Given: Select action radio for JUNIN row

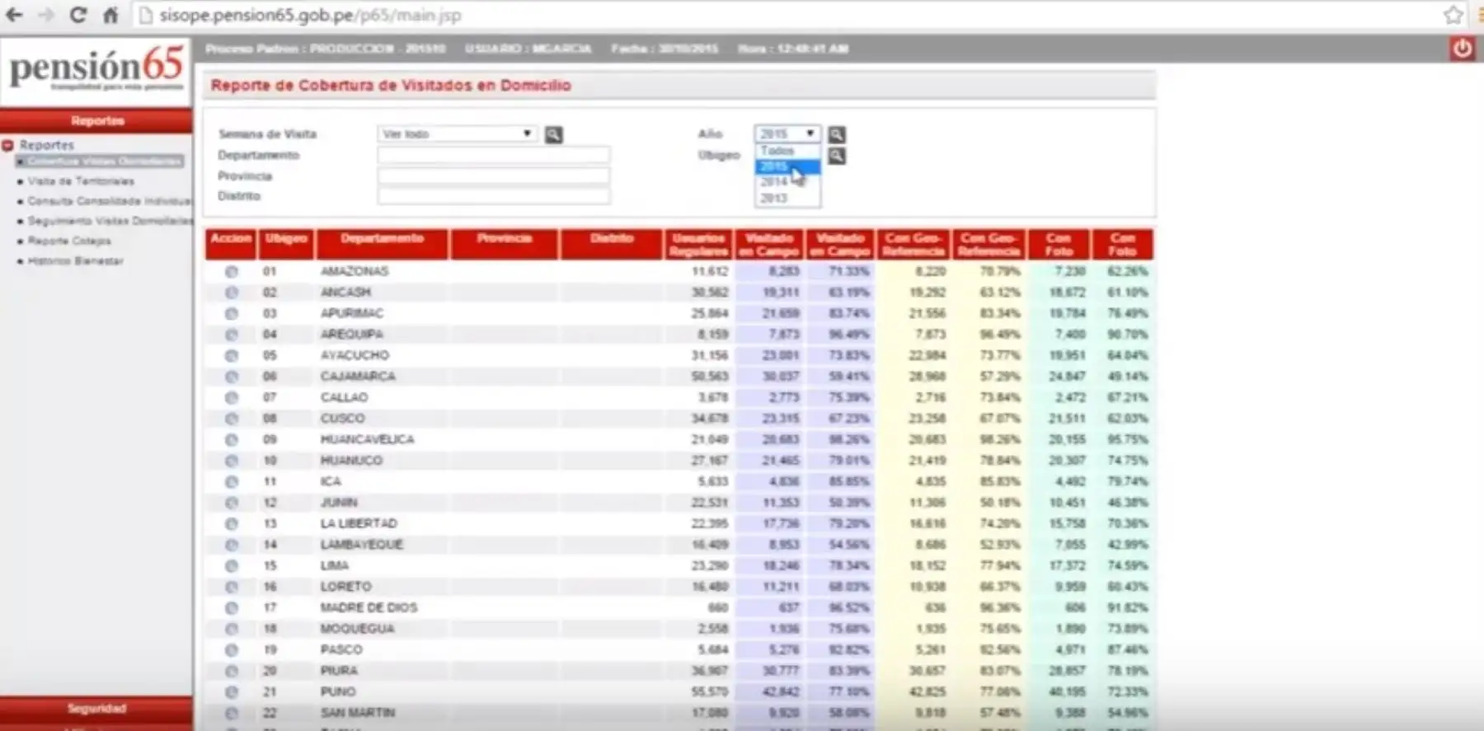Looking at the screenshot, I should click(231, 503).
